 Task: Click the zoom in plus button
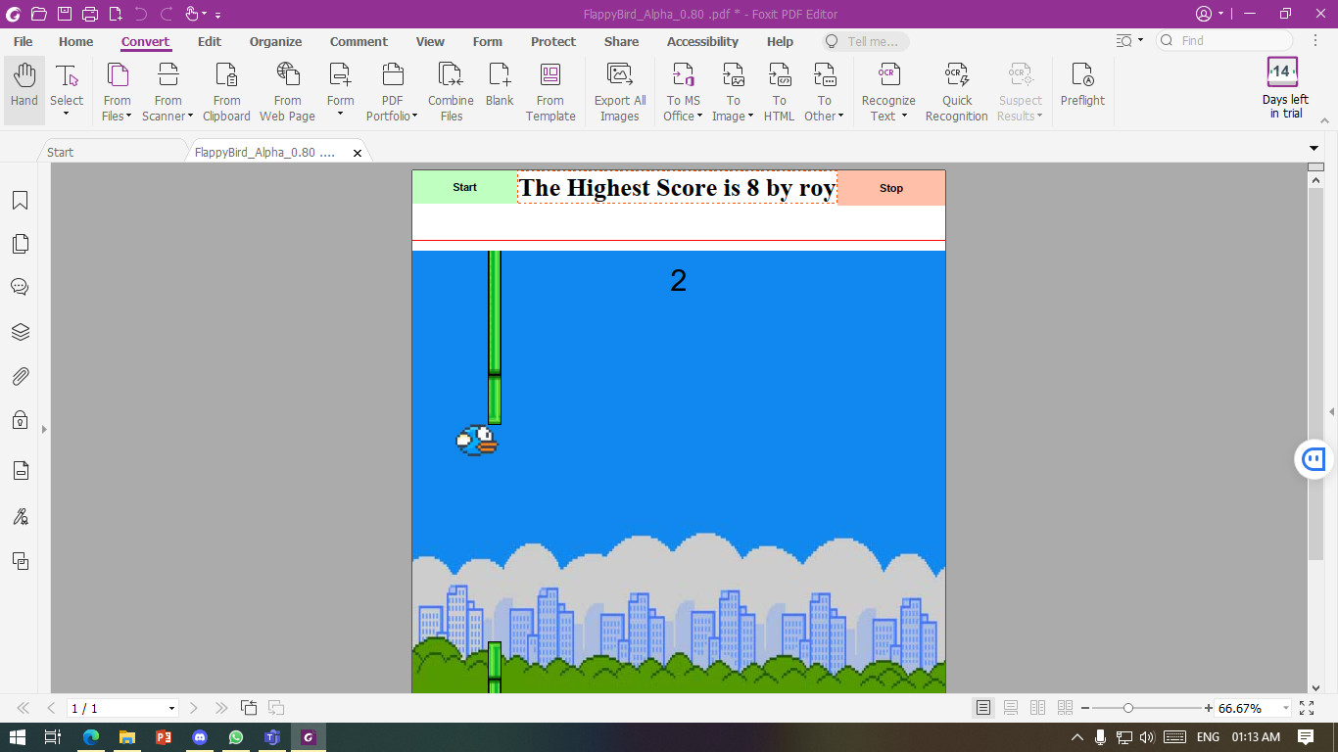(x=1209, y=708)
